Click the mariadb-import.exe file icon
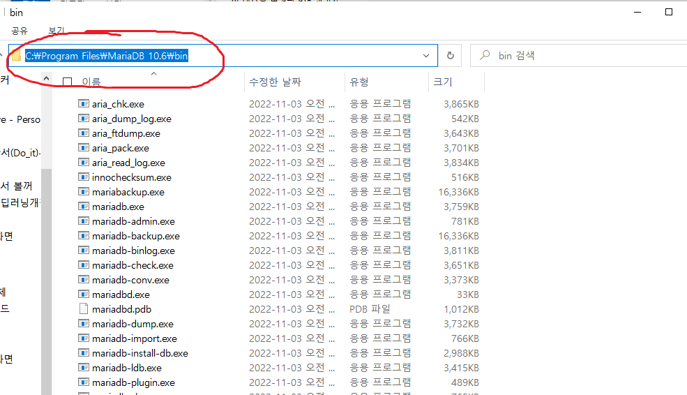 tap(84, 338)
